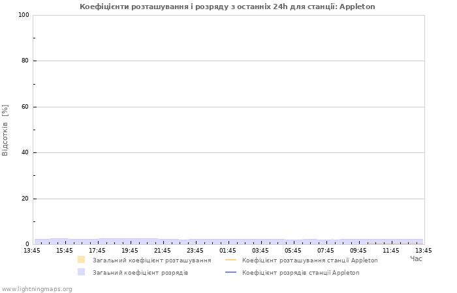Viewport: 457px width, 293px height.
Task: Click the 100 value on the Y-axis
Action: click(x=23, y=15)
